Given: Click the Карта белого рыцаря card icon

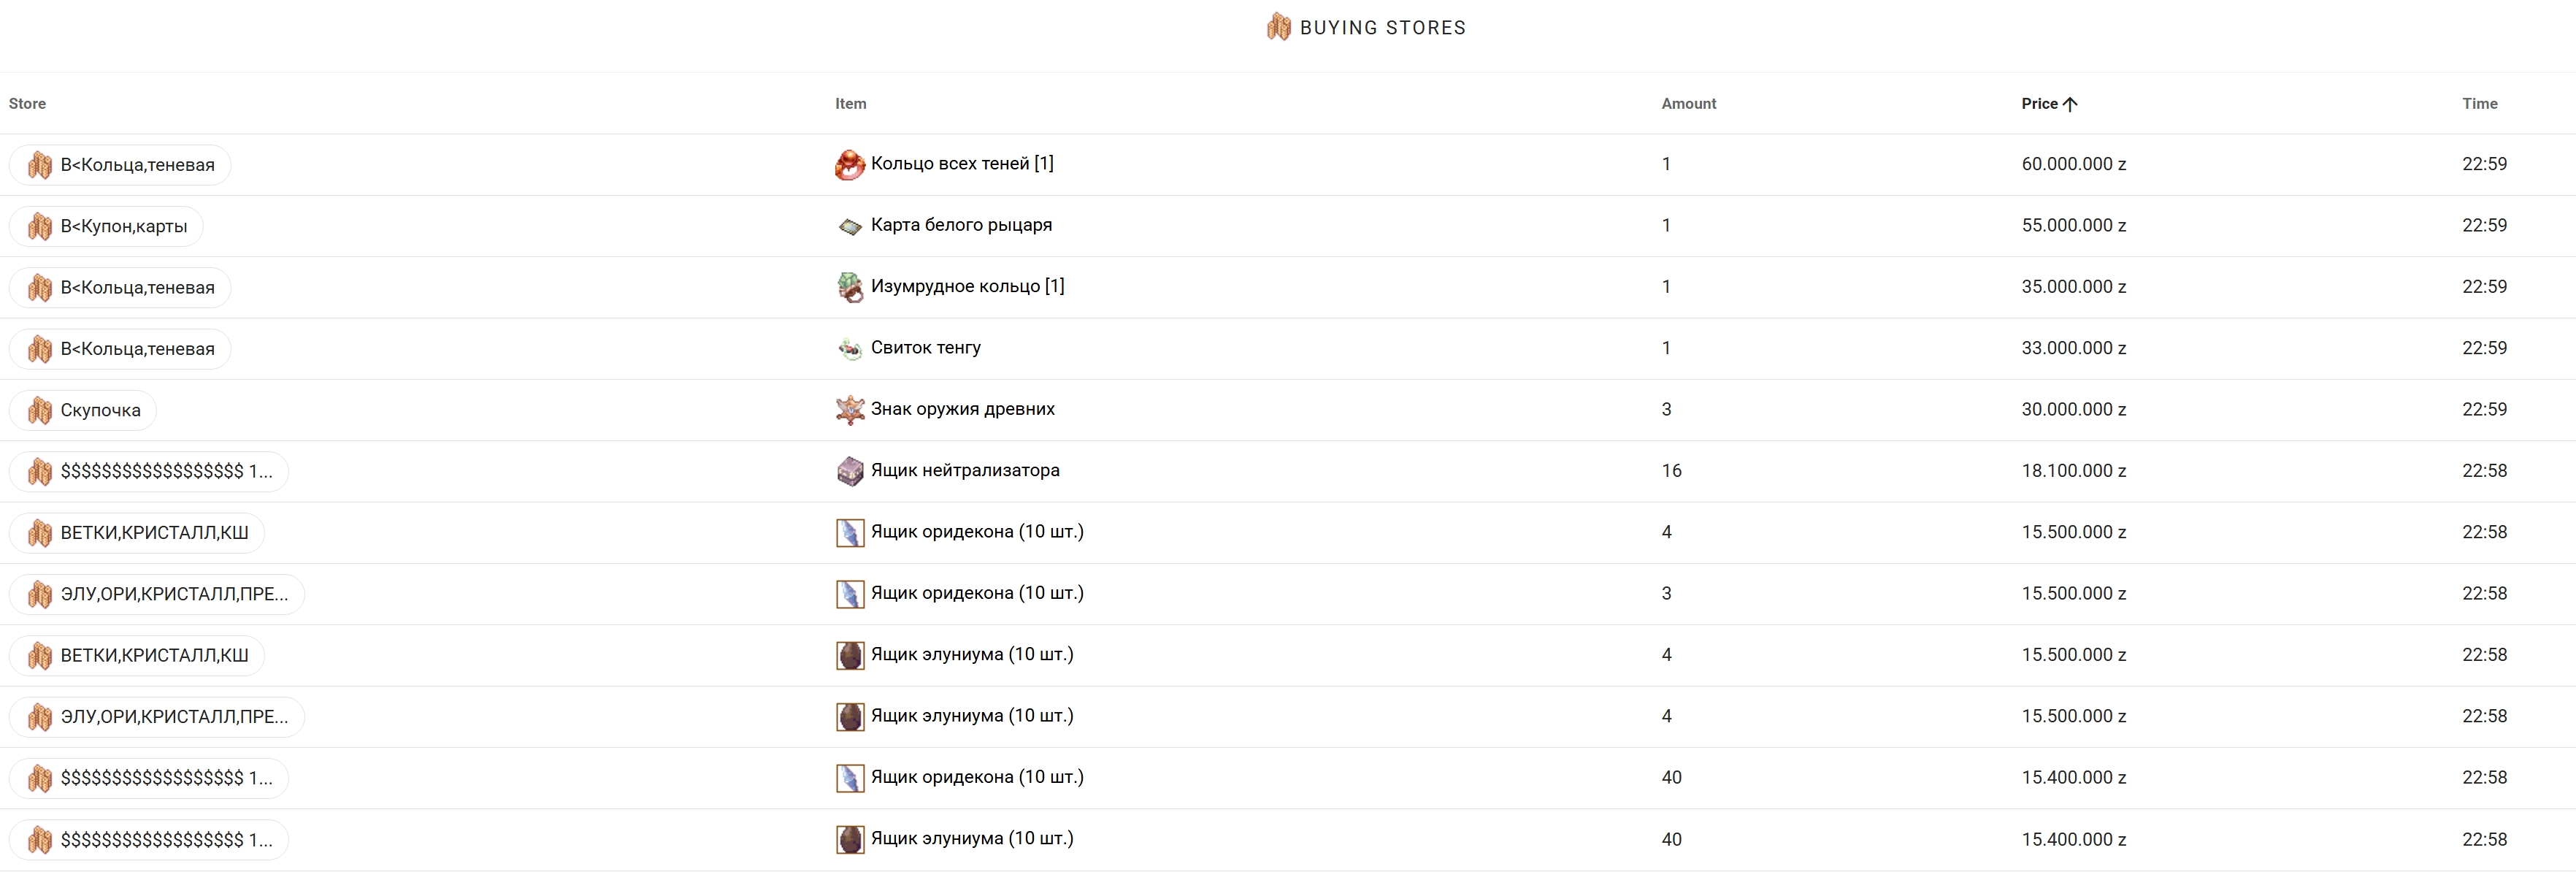Looking at the screenshot, I should pos(849,226).
